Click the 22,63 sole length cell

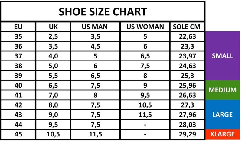pyautogui.click(x=187, y=37)
